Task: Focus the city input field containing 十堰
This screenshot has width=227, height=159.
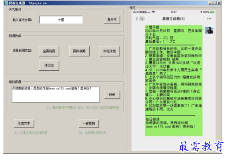Action: tap(61, 20)
